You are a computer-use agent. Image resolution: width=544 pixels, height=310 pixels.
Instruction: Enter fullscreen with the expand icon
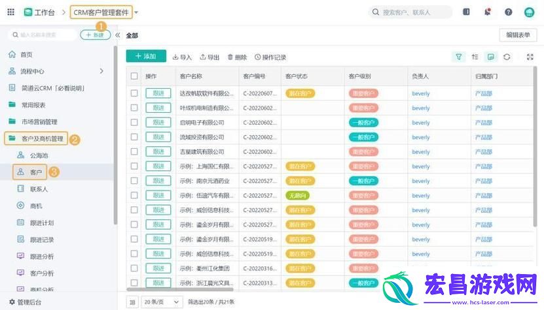point(530,57)
